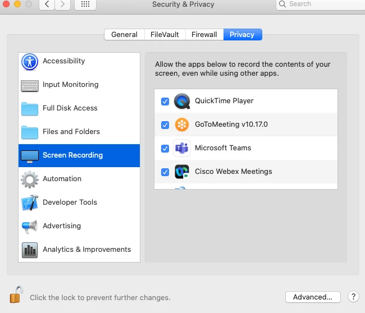This screenshot has height=313, width=365.
Task: Click the Developer Tools hammer icon
Action: click(x=30, y=202)
